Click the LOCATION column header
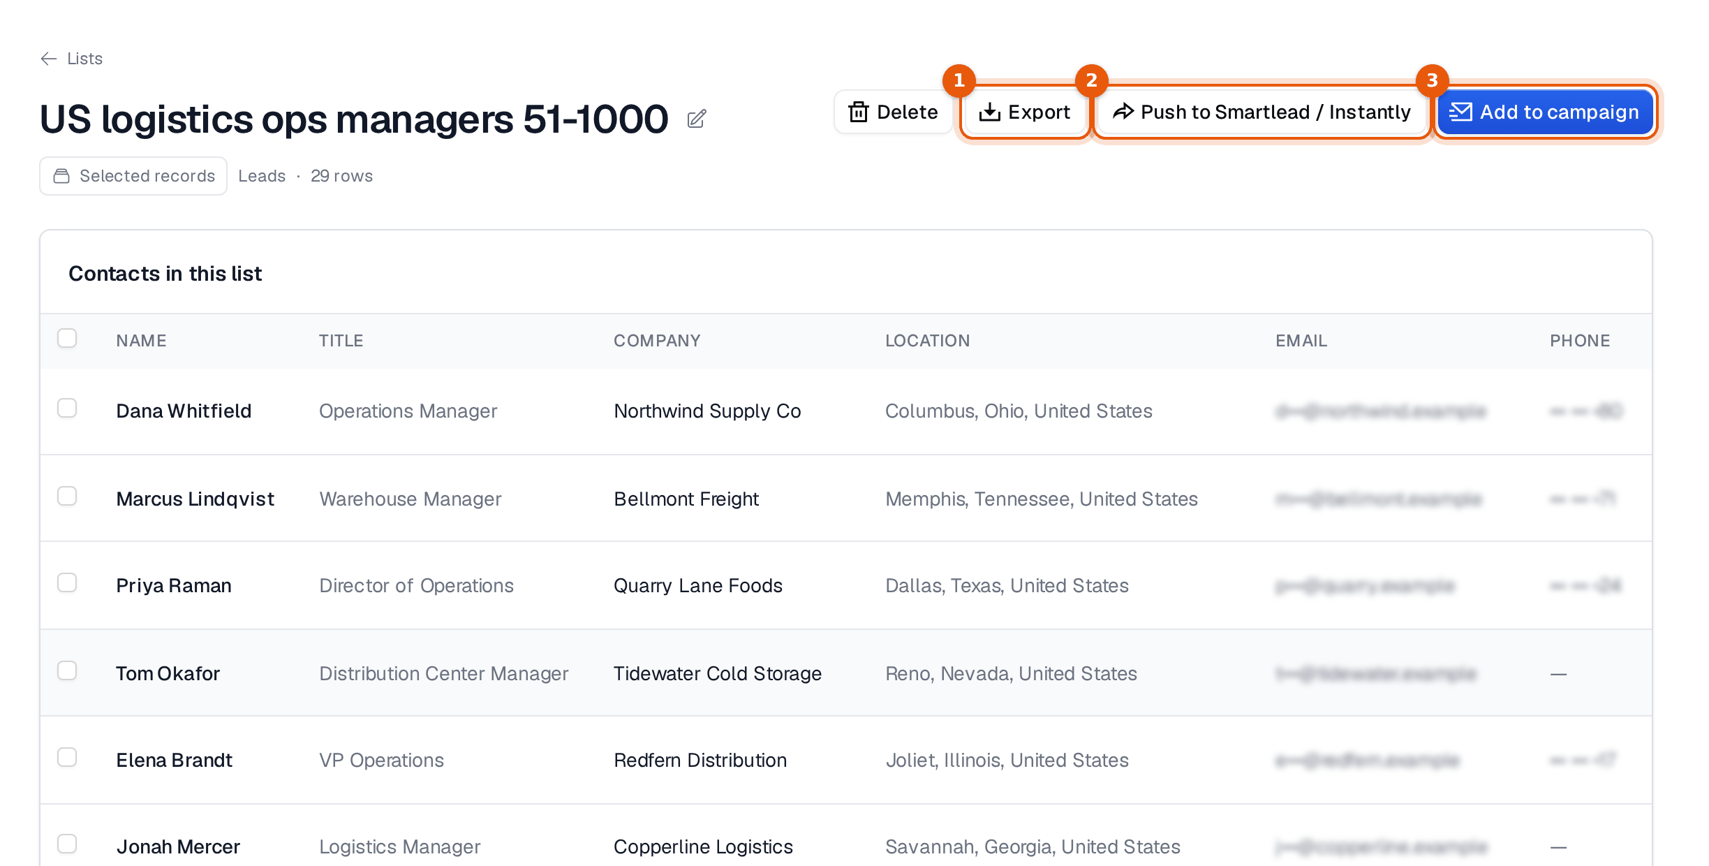This screenshot has height=866, width=1709. pyautogui.click(x=928, y=341)
